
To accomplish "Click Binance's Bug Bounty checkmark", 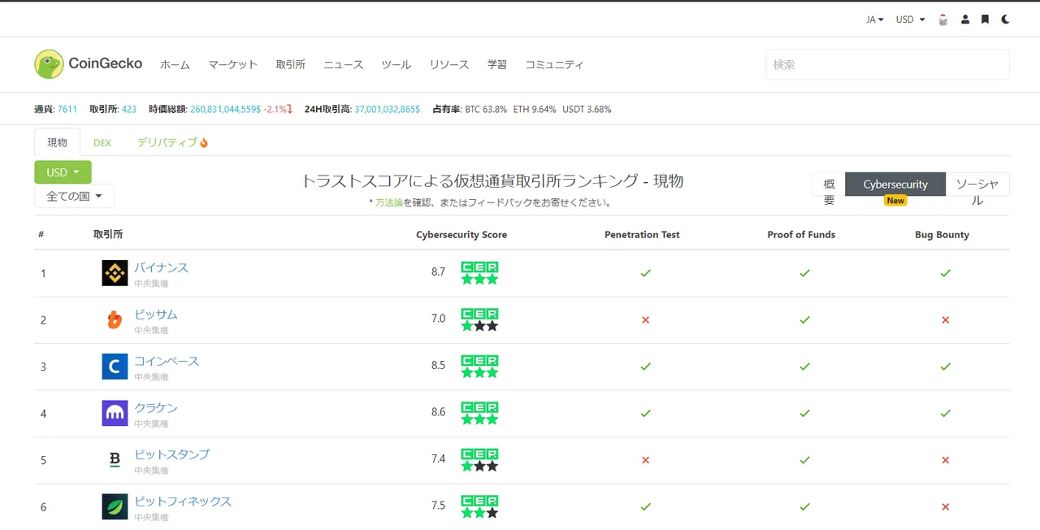I will [x=945, y=273].
